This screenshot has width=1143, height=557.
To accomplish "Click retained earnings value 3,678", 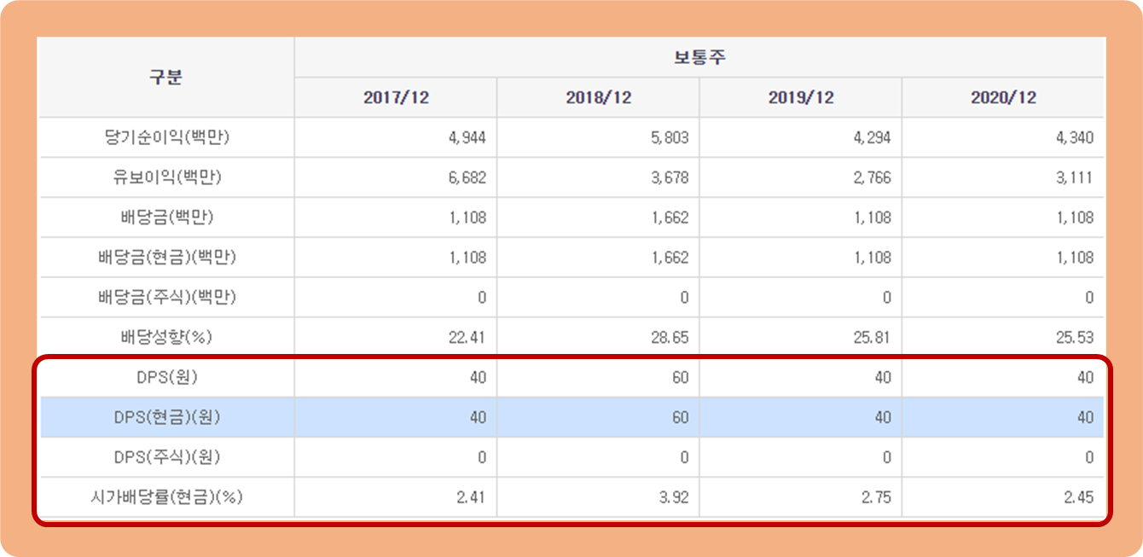I will pyautogui.click(x=668, y=178).
